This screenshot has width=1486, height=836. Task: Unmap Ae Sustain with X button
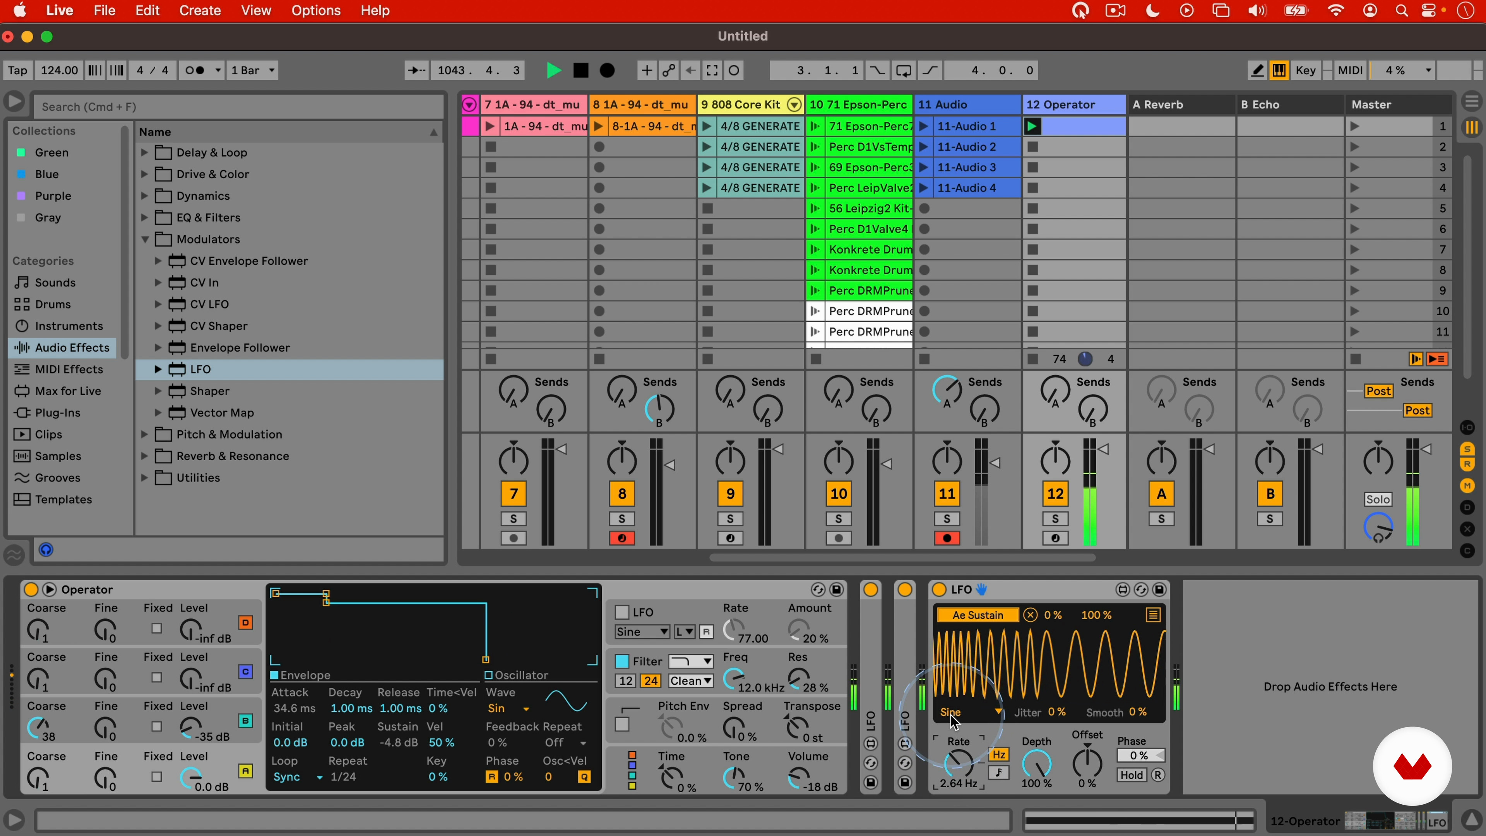(1030, 615)
